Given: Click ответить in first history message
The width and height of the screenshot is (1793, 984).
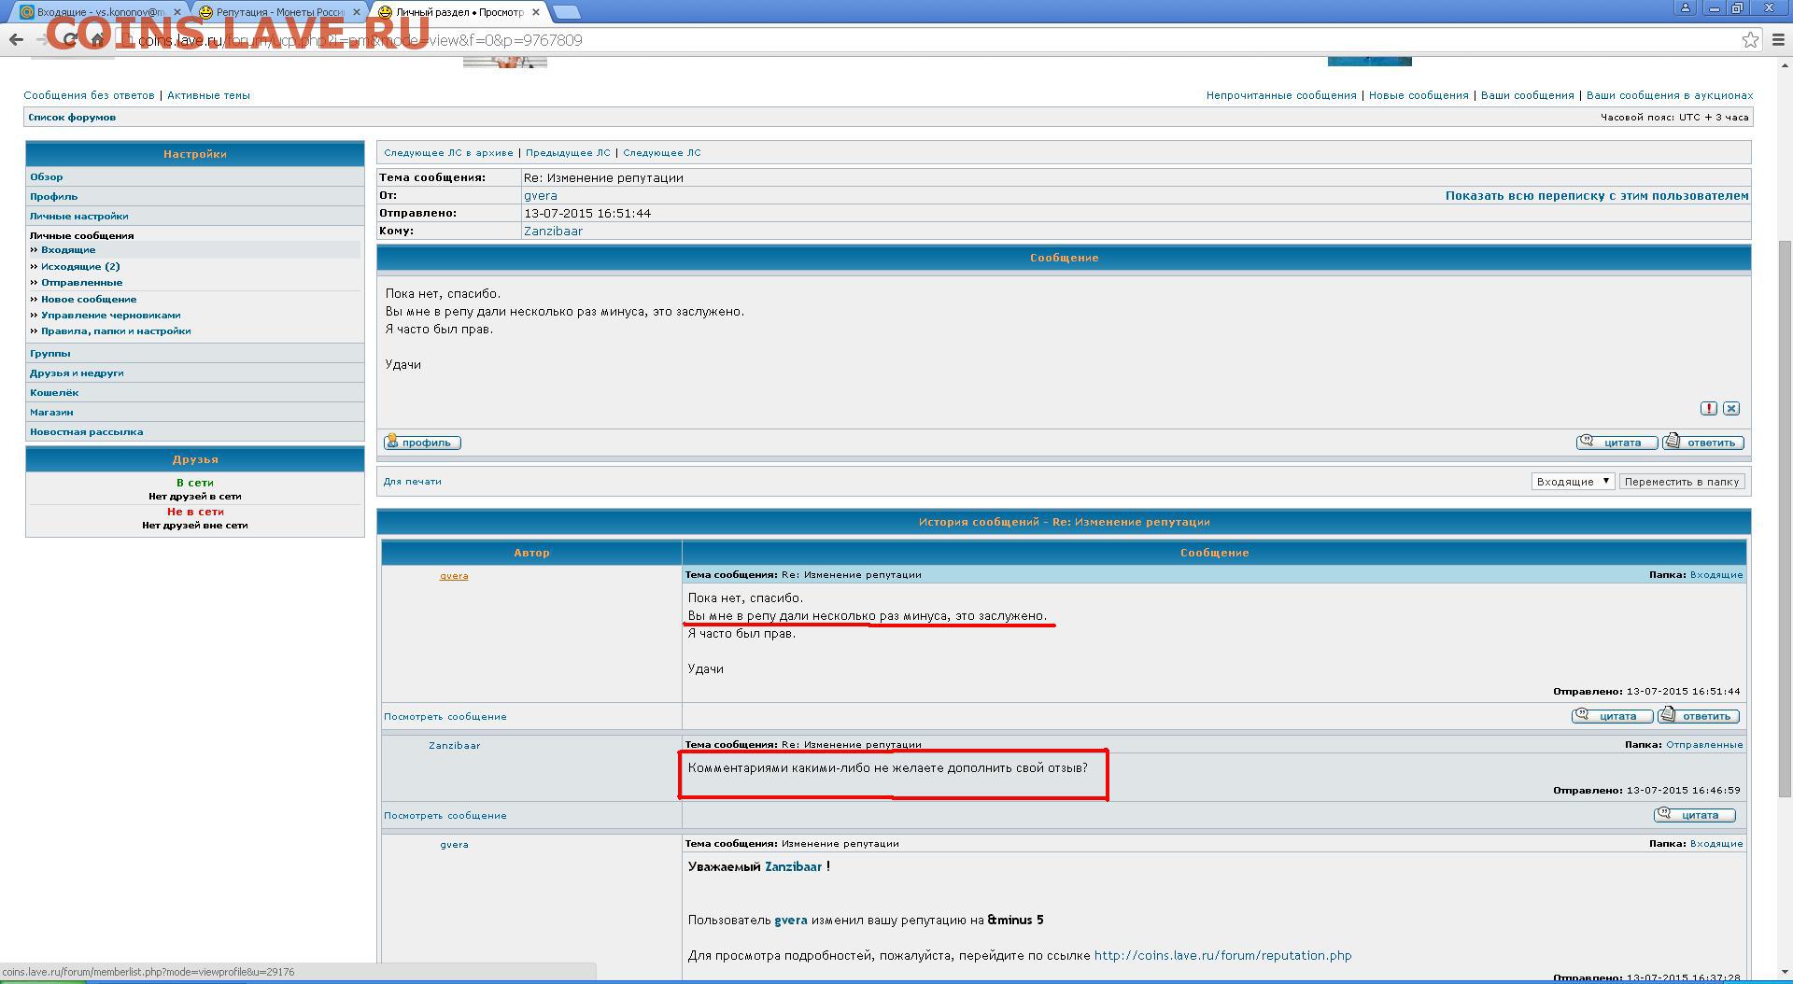Looking at the screenshot, I should 1698,716.
